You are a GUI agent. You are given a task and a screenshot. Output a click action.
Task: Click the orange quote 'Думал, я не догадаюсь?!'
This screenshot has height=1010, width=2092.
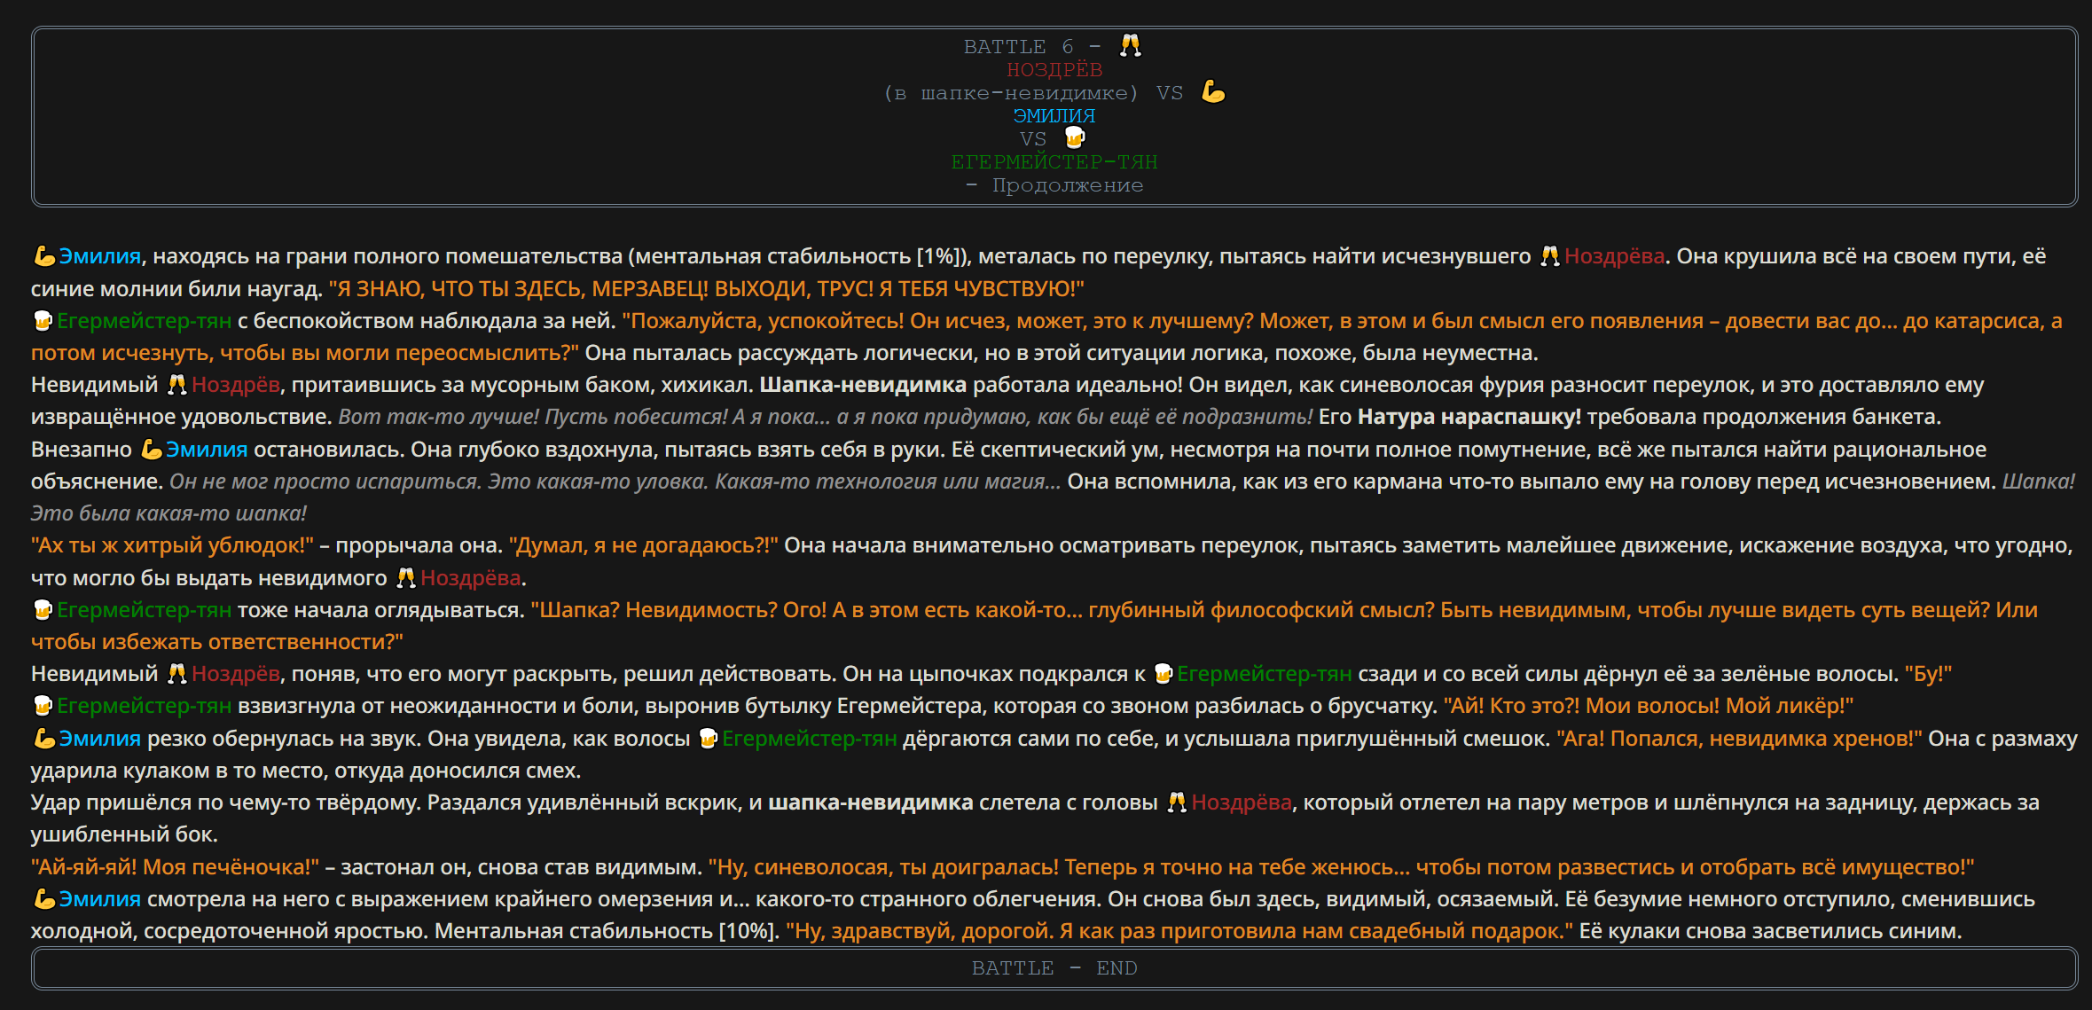click(x=644, y=545)
